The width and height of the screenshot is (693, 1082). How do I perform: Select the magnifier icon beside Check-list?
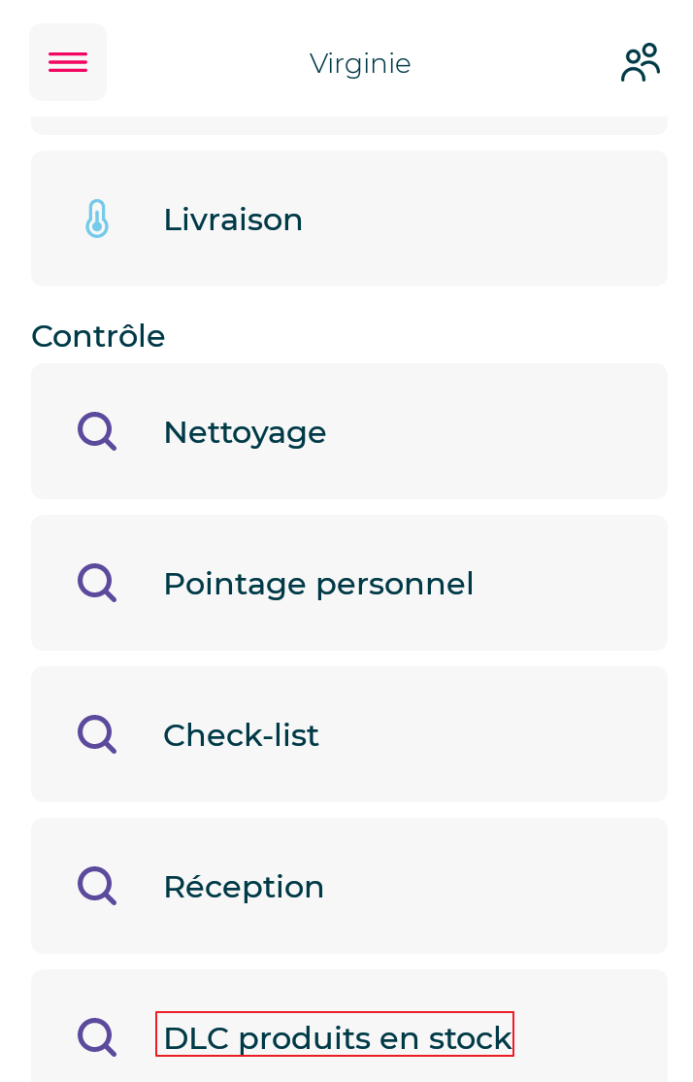(x=97, y=734)
